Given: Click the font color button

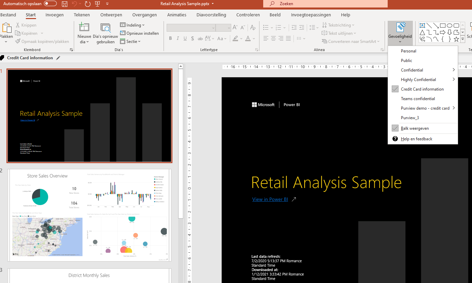Looking at the screenshot, I should pos(248,38).
